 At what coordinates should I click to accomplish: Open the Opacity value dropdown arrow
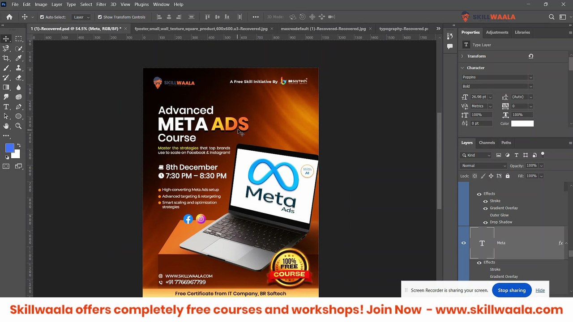pyautogui.click(x=541, y=166)
